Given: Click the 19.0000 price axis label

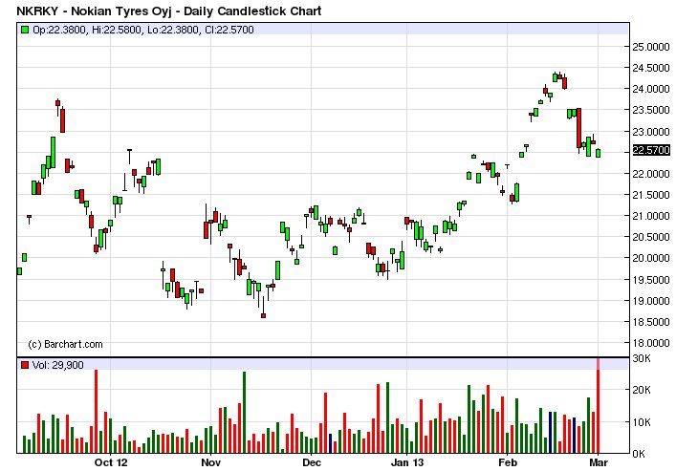Looking at the screenshot, I should 651,301.
